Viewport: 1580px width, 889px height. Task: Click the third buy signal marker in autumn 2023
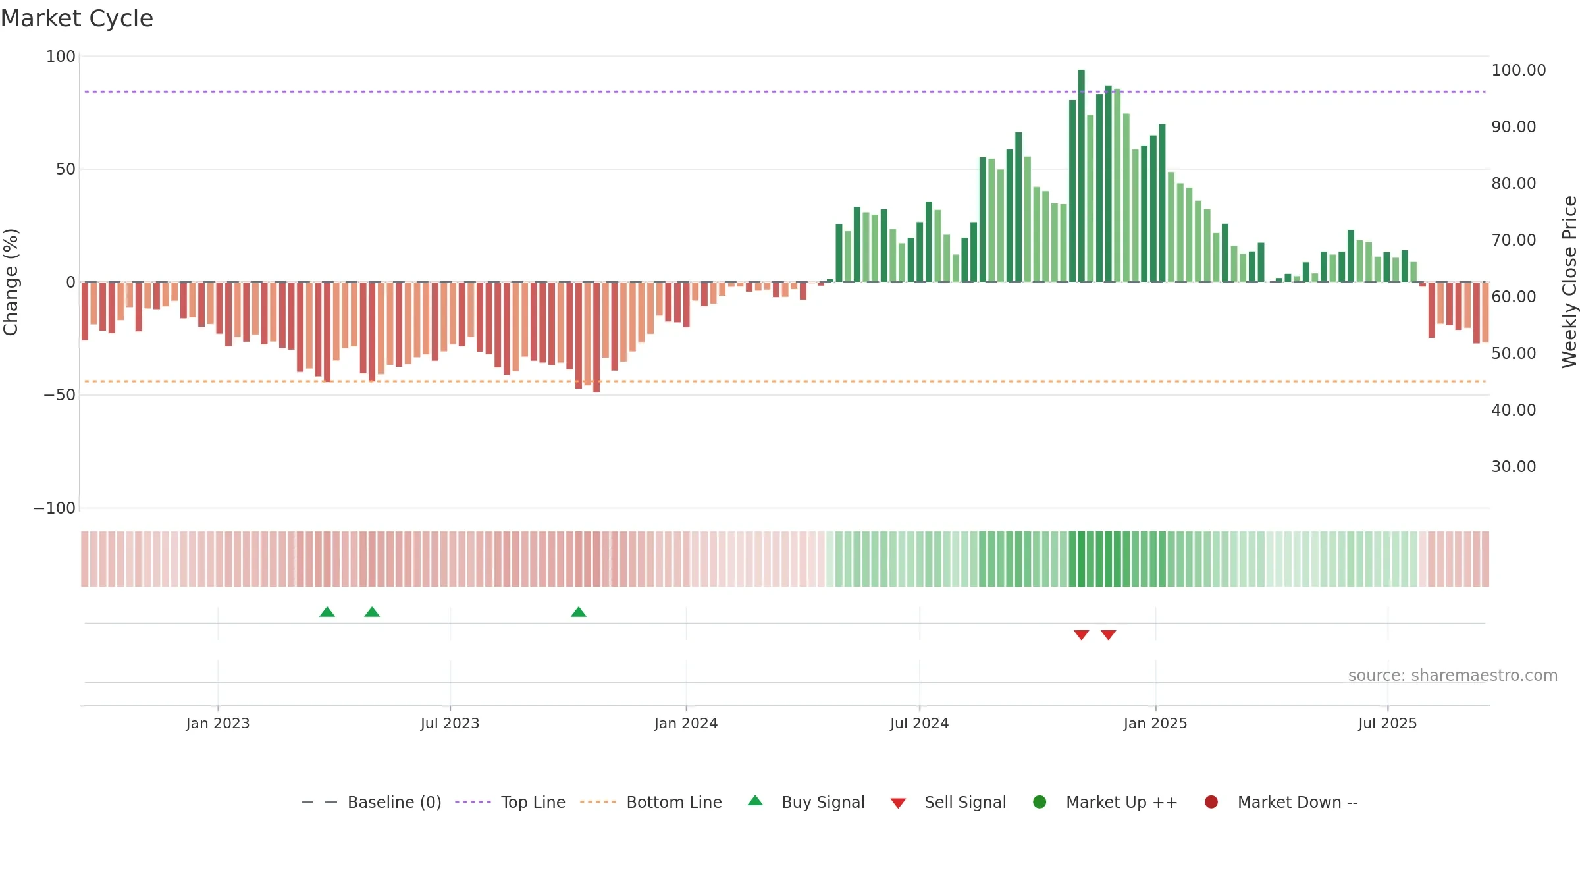coord(579,612)
